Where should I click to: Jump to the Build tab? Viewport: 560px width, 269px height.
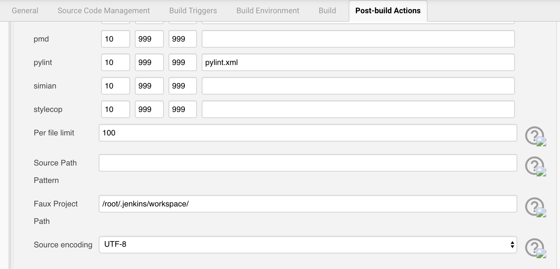point(327,11)
